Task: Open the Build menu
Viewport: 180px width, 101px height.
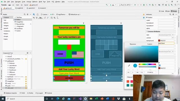Action: point(40,2)
